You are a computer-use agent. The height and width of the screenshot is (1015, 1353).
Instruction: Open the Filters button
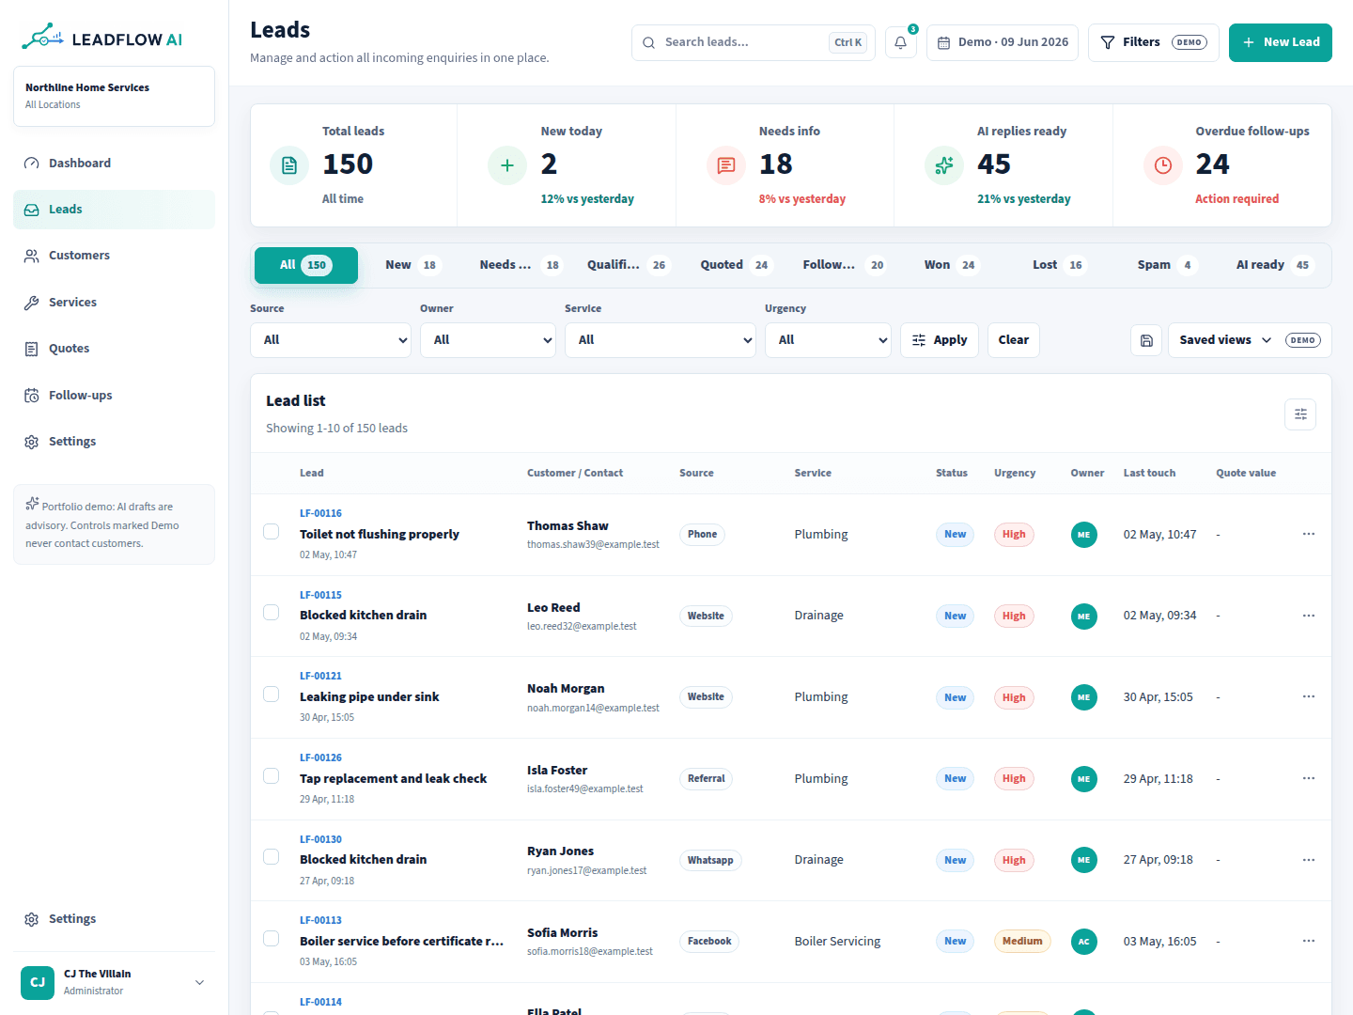[x=1154, y=42]
